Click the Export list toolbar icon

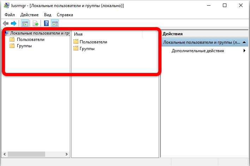coord(35,23)
